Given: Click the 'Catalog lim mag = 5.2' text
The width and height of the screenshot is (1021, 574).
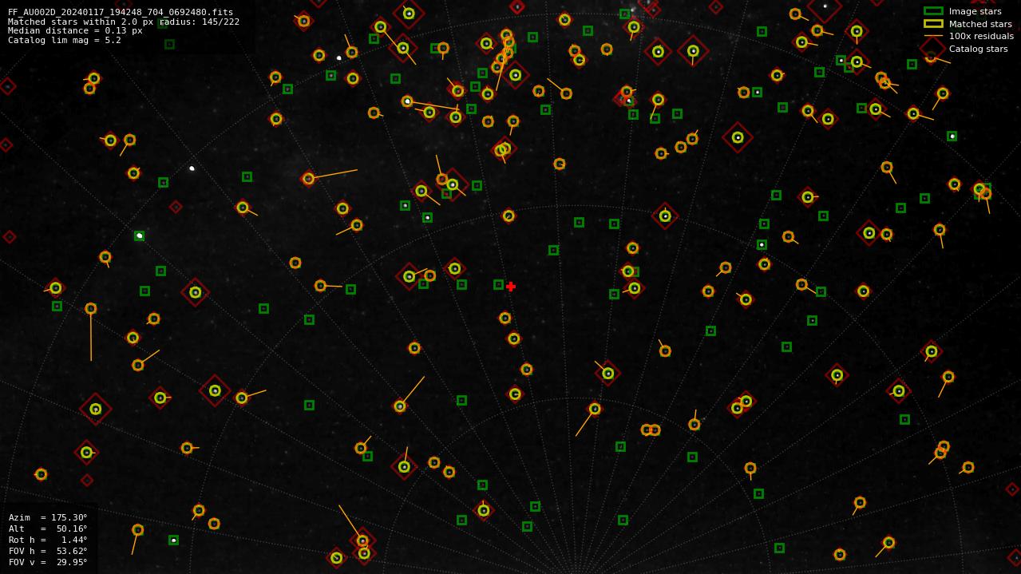Looking at the screenshot, I should coord(65,40).
